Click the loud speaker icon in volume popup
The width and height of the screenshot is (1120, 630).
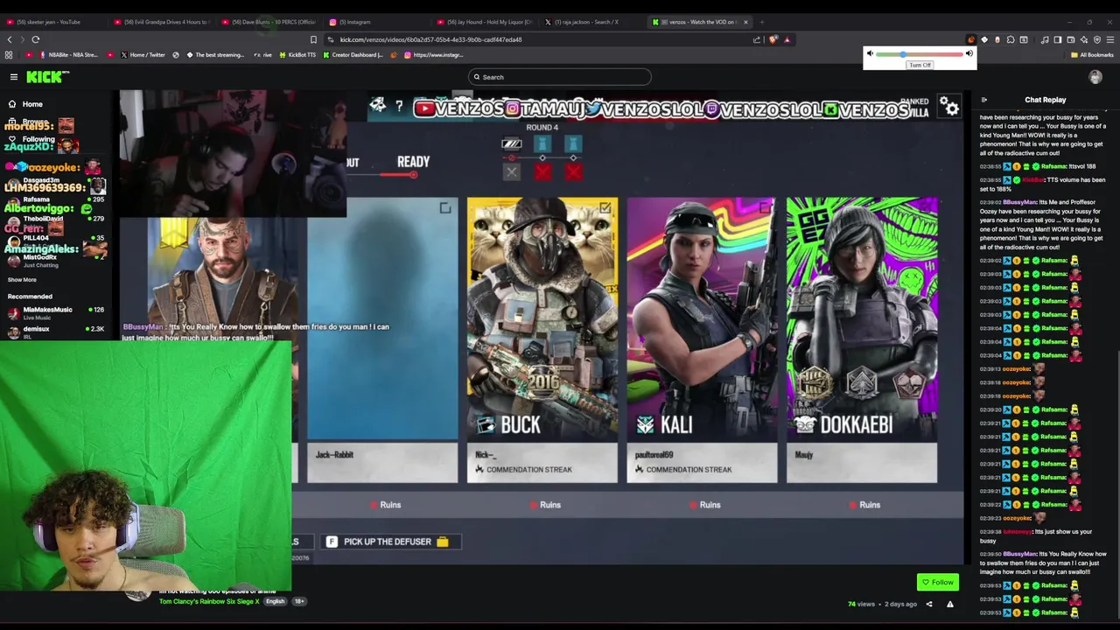(969, 54)
